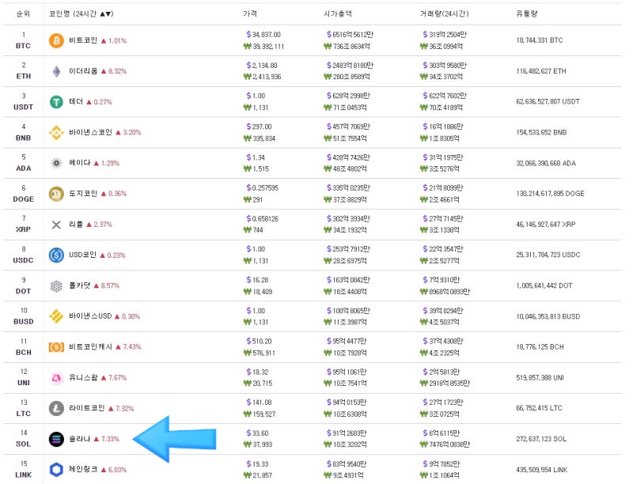This screenshot has height=484, width=633.
Task: Open the 리플 coin link
Action: coord(76,225)
